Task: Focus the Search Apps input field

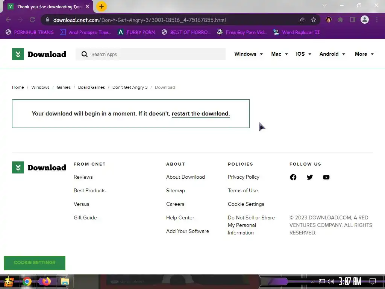Action: (150, 54)
